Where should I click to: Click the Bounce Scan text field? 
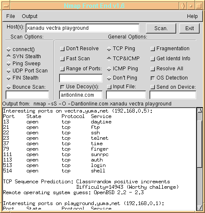point(27,95)
